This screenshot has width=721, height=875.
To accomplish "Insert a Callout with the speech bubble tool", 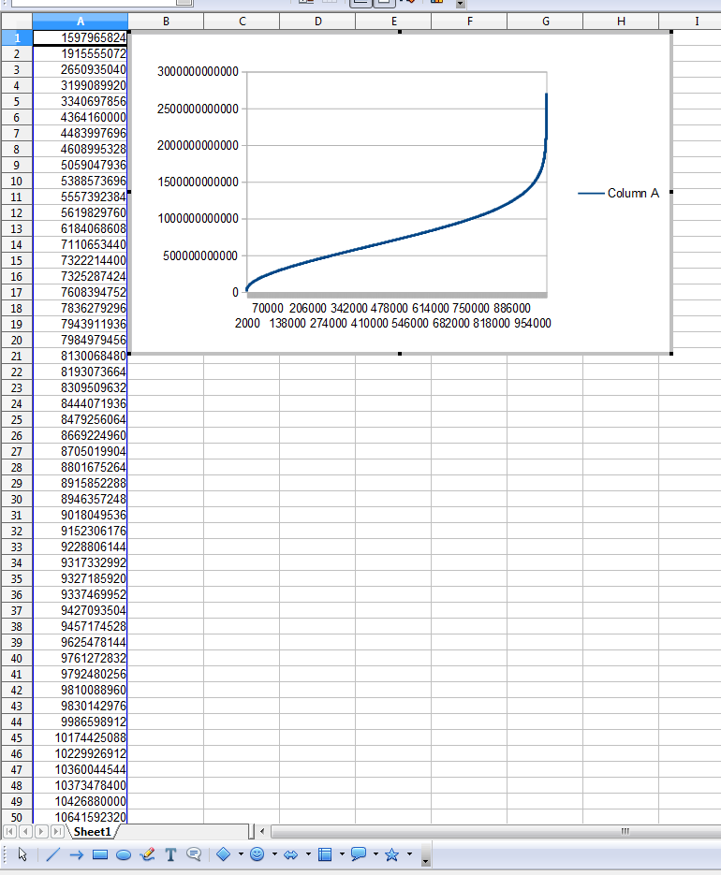I will [194, 853].
